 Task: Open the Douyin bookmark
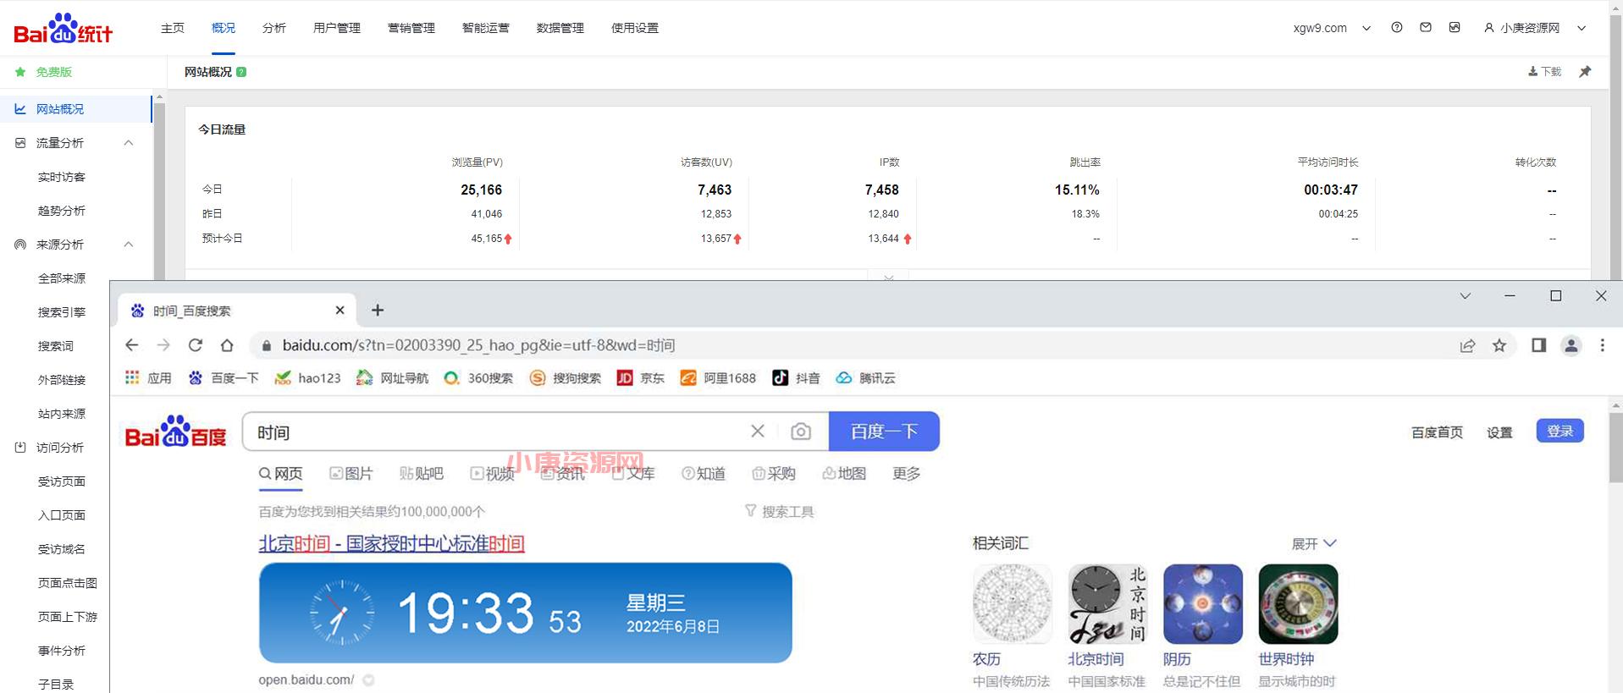click(796, 378)
